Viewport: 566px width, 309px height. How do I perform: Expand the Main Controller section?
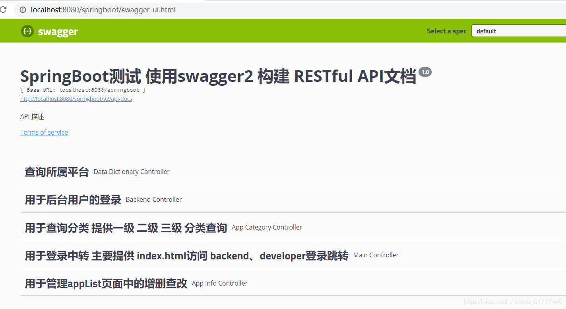pyautogui.click(x=293, y=255)
